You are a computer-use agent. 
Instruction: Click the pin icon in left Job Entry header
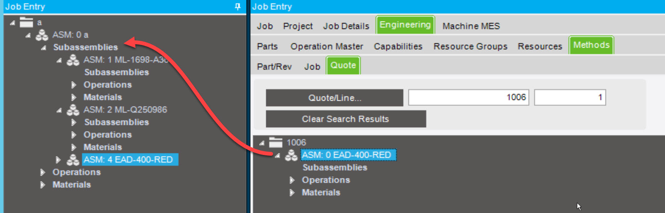tap(238, 7)
